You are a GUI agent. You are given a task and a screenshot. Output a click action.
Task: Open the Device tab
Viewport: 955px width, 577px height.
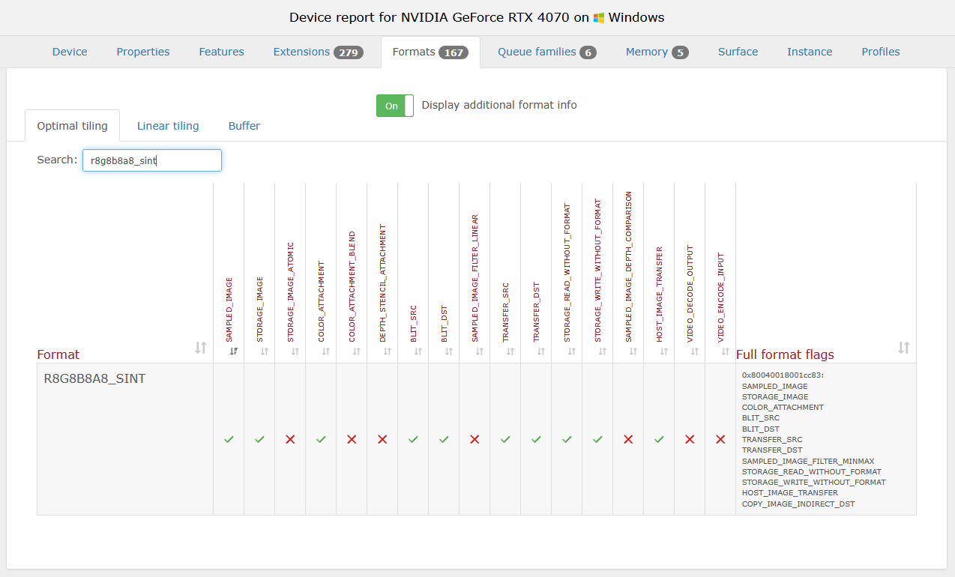pos(70,52)
